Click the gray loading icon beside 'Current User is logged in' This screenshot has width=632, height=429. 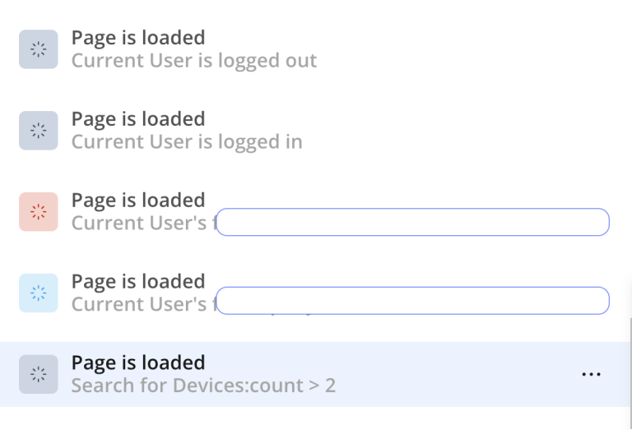[39, 131]
